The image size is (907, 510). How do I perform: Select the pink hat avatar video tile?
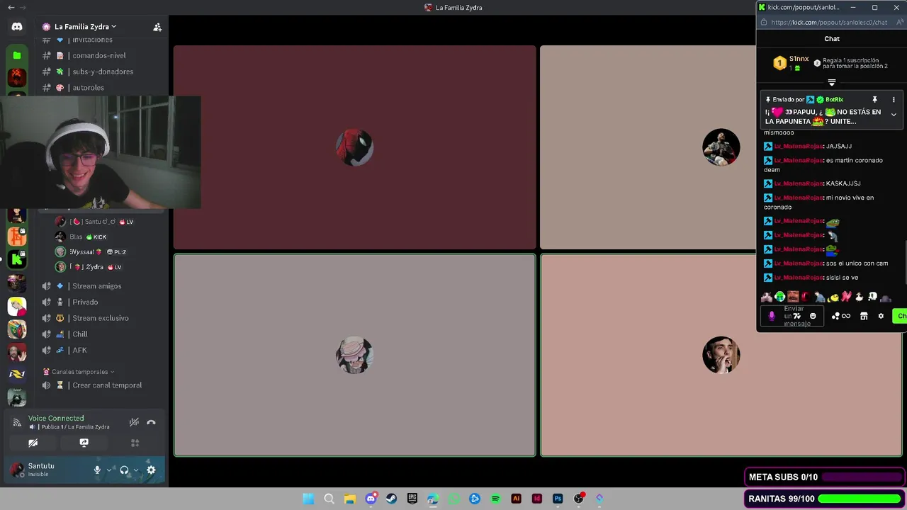click(x=354, y=355)
